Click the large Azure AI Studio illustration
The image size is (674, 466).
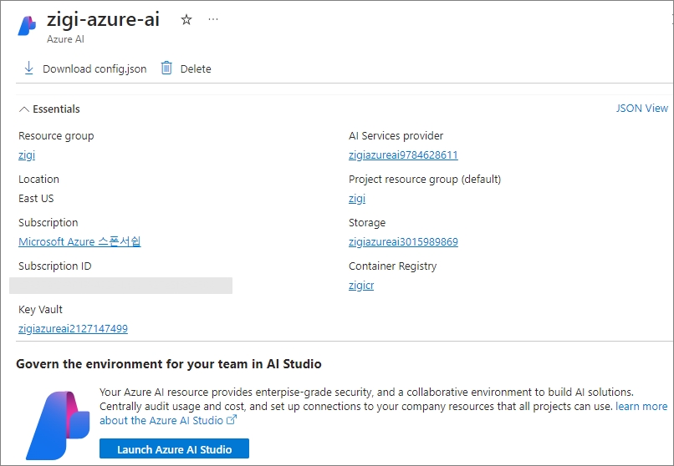point(58,425)
